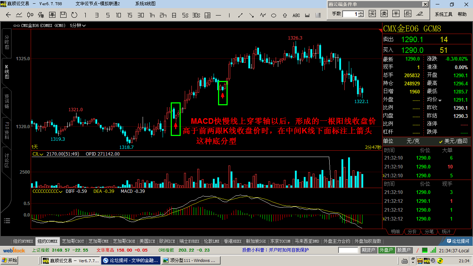This screenshot has width=473, height=266.
Task: Click the 反 reverse position button
Action: click(408, 14)
